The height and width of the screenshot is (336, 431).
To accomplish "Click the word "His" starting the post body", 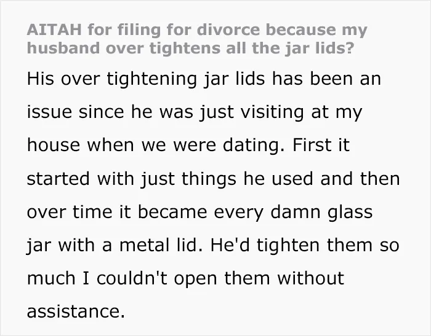I will click(41, 79).
